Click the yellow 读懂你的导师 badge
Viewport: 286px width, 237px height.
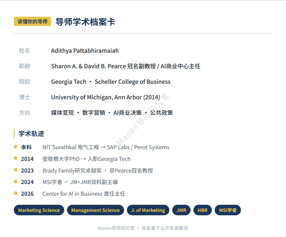(x=32, y=21)
